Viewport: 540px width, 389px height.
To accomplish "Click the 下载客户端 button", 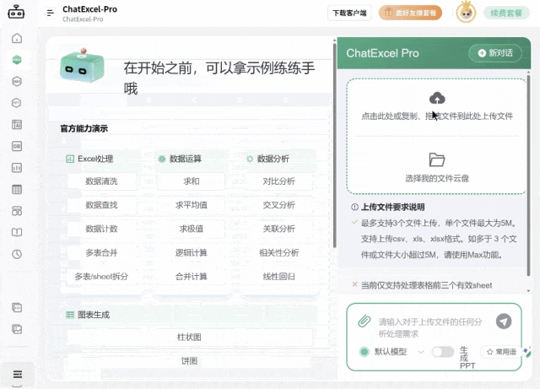I will (349, 14).
